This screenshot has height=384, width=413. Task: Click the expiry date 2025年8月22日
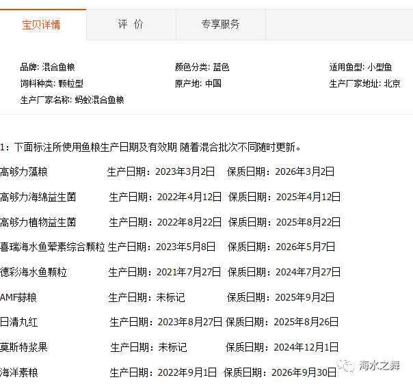(x=308, y=222)
